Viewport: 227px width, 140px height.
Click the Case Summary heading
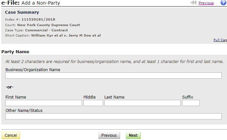(x=22, y=12)
